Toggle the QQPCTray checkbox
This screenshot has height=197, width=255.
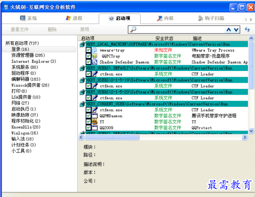click(88, 56)
